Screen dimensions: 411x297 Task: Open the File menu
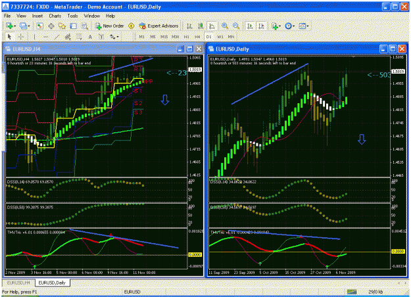click(x=7, y=16)
